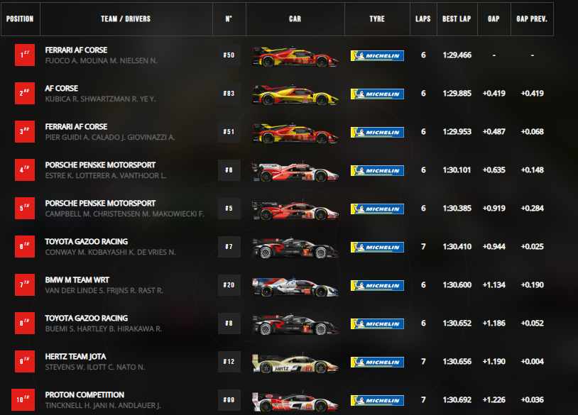The width and height of the screenshot is (578, 415).
Task: Click Michelin tyre logo in AF Corse #83 row
Action: tap(377, 94)
